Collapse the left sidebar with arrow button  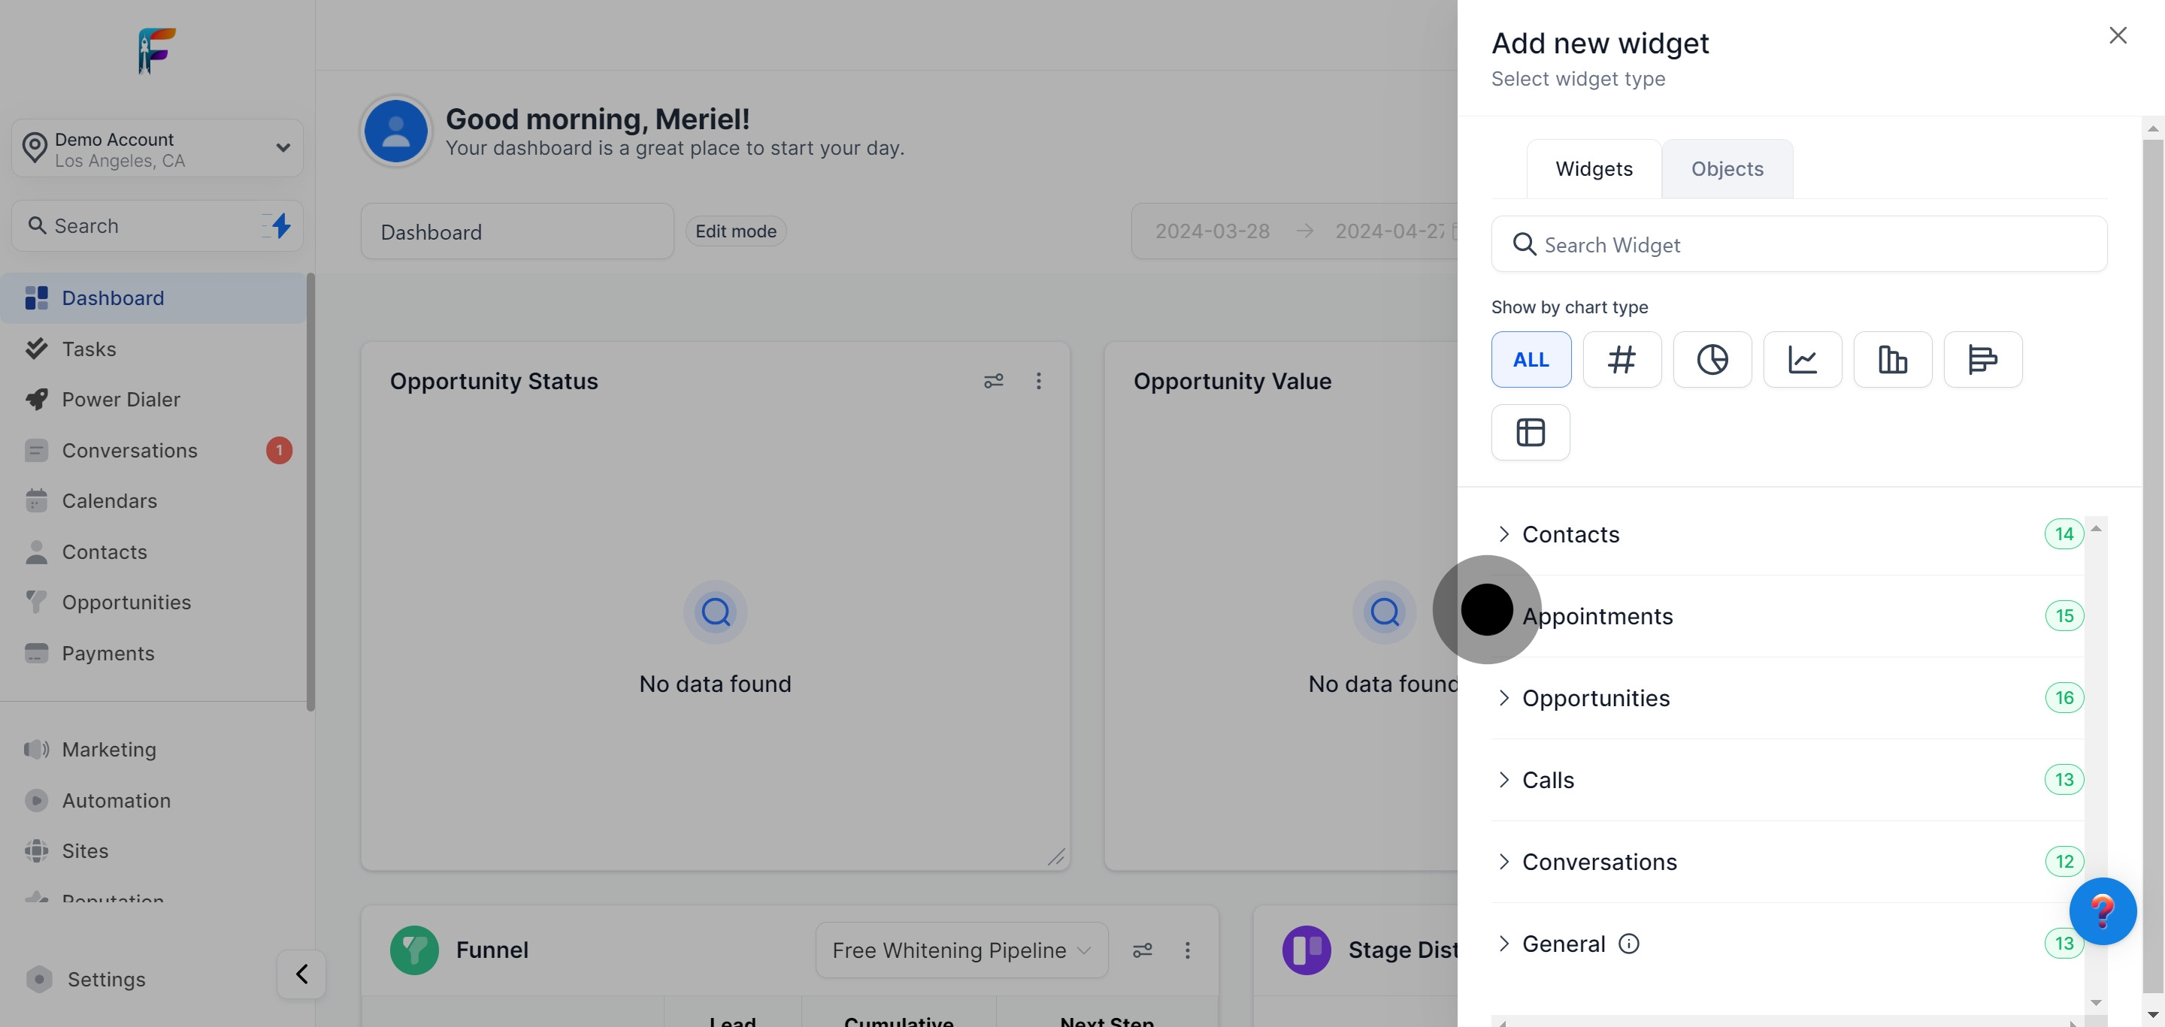(301, 974)
